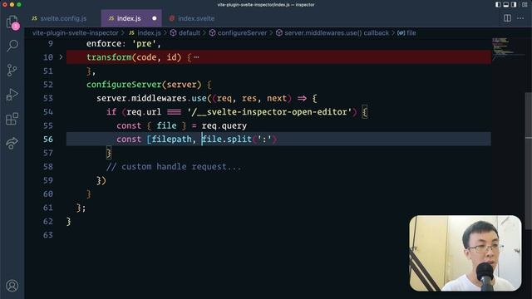Toggle the secondary sidebar layout icon
Viewport: 532px width, 299px height.
click(514, 5)
